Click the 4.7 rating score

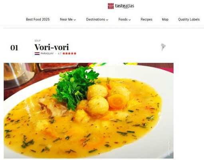pos(59,54)
